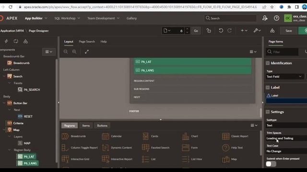The height and width of the screenshot is (172, 307).
Task: Select the Column Toggle Report region
Action: point(80,148)
